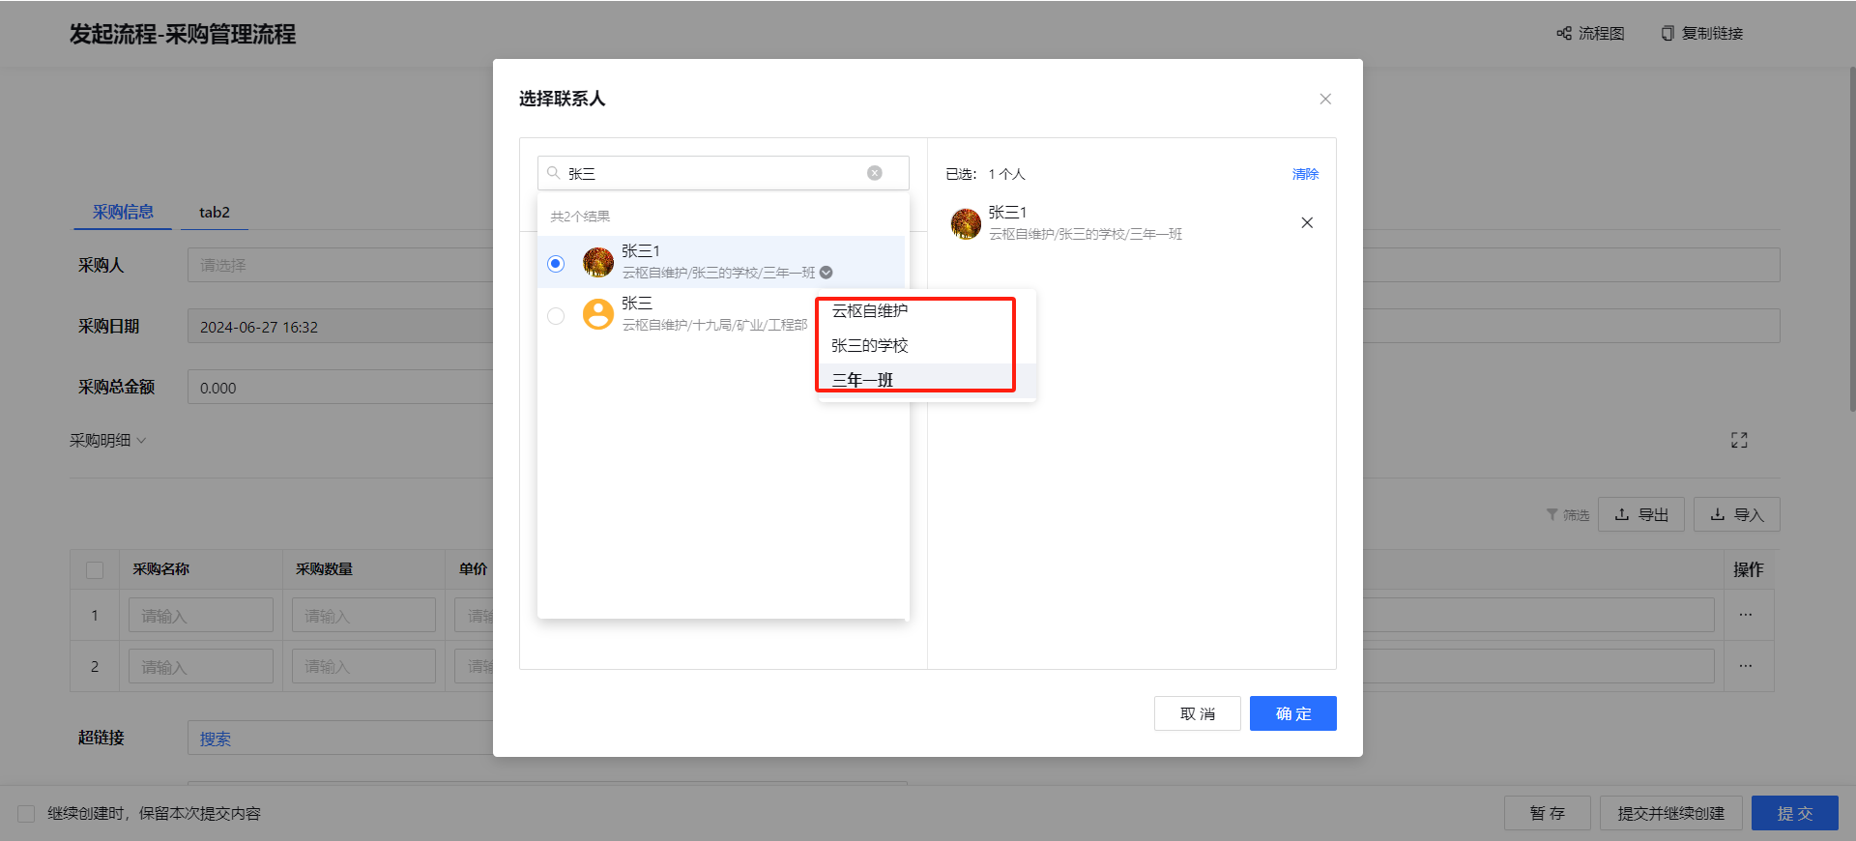Click 复制链接 copy link
Image resolution: width=1856 pixels, height=841 pixels.
1701,33
